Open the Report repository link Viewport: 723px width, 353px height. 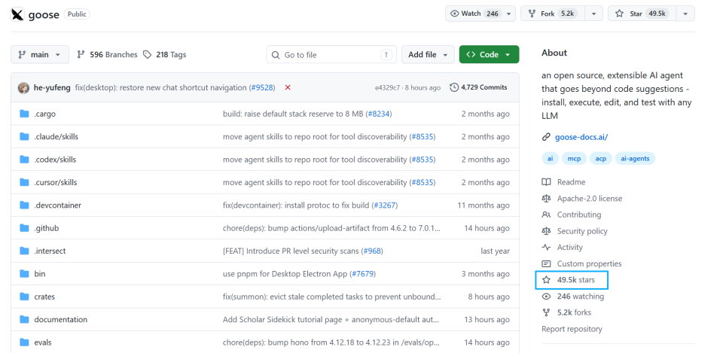(x=572, y=329)
